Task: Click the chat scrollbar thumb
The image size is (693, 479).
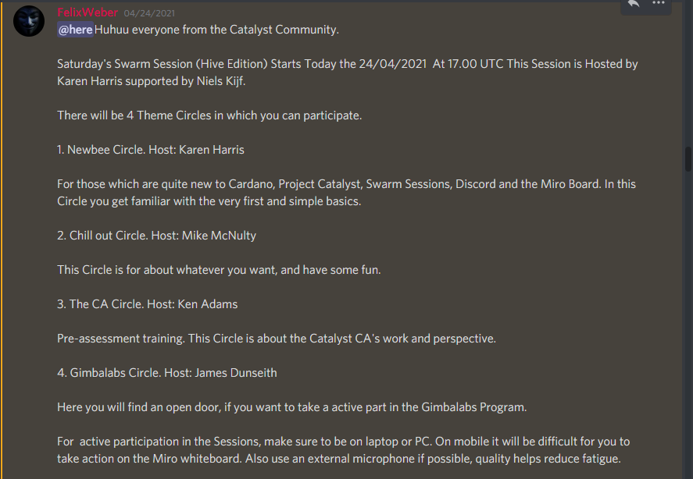Action: (688, 158)
